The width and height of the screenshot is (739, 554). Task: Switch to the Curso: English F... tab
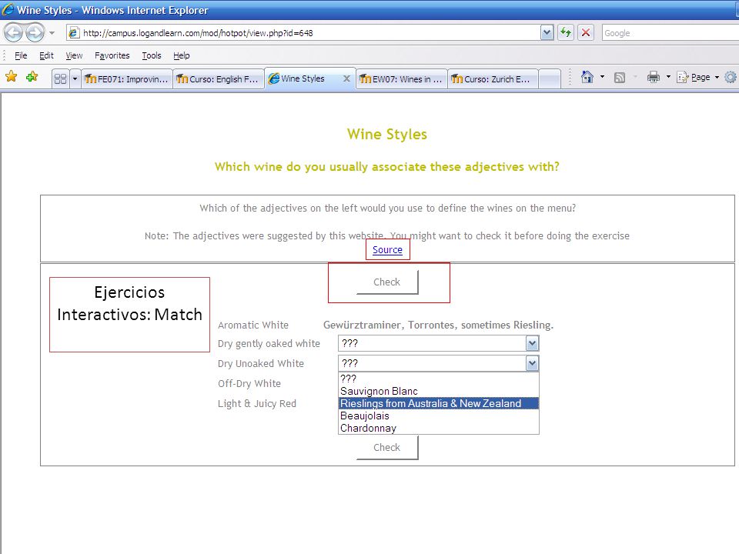(x=218, y=79)
